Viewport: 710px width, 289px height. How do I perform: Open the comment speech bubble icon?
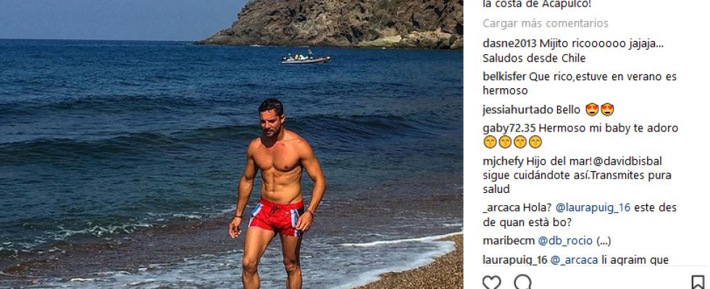point(522,282)
